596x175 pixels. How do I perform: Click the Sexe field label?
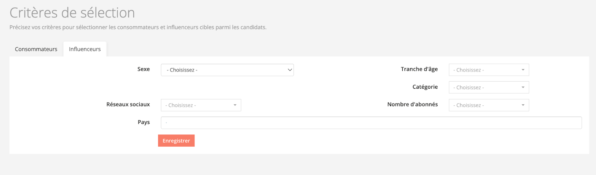click(143, 69)
